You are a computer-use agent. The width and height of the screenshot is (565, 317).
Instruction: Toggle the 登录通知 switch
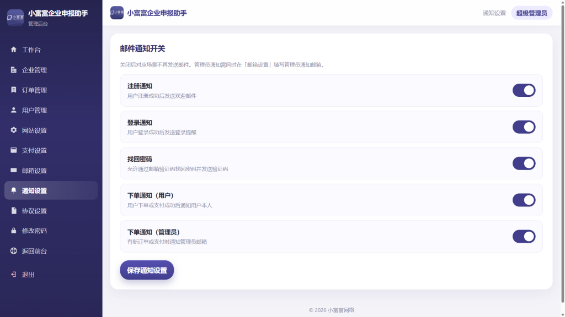click(524, 127)
